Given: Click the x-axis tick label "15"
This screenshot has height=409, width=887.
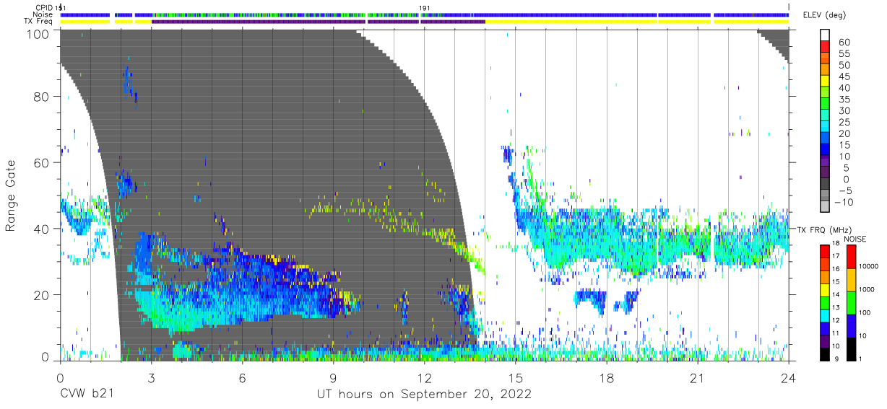Looking at the screenshot, I should 516,378.
